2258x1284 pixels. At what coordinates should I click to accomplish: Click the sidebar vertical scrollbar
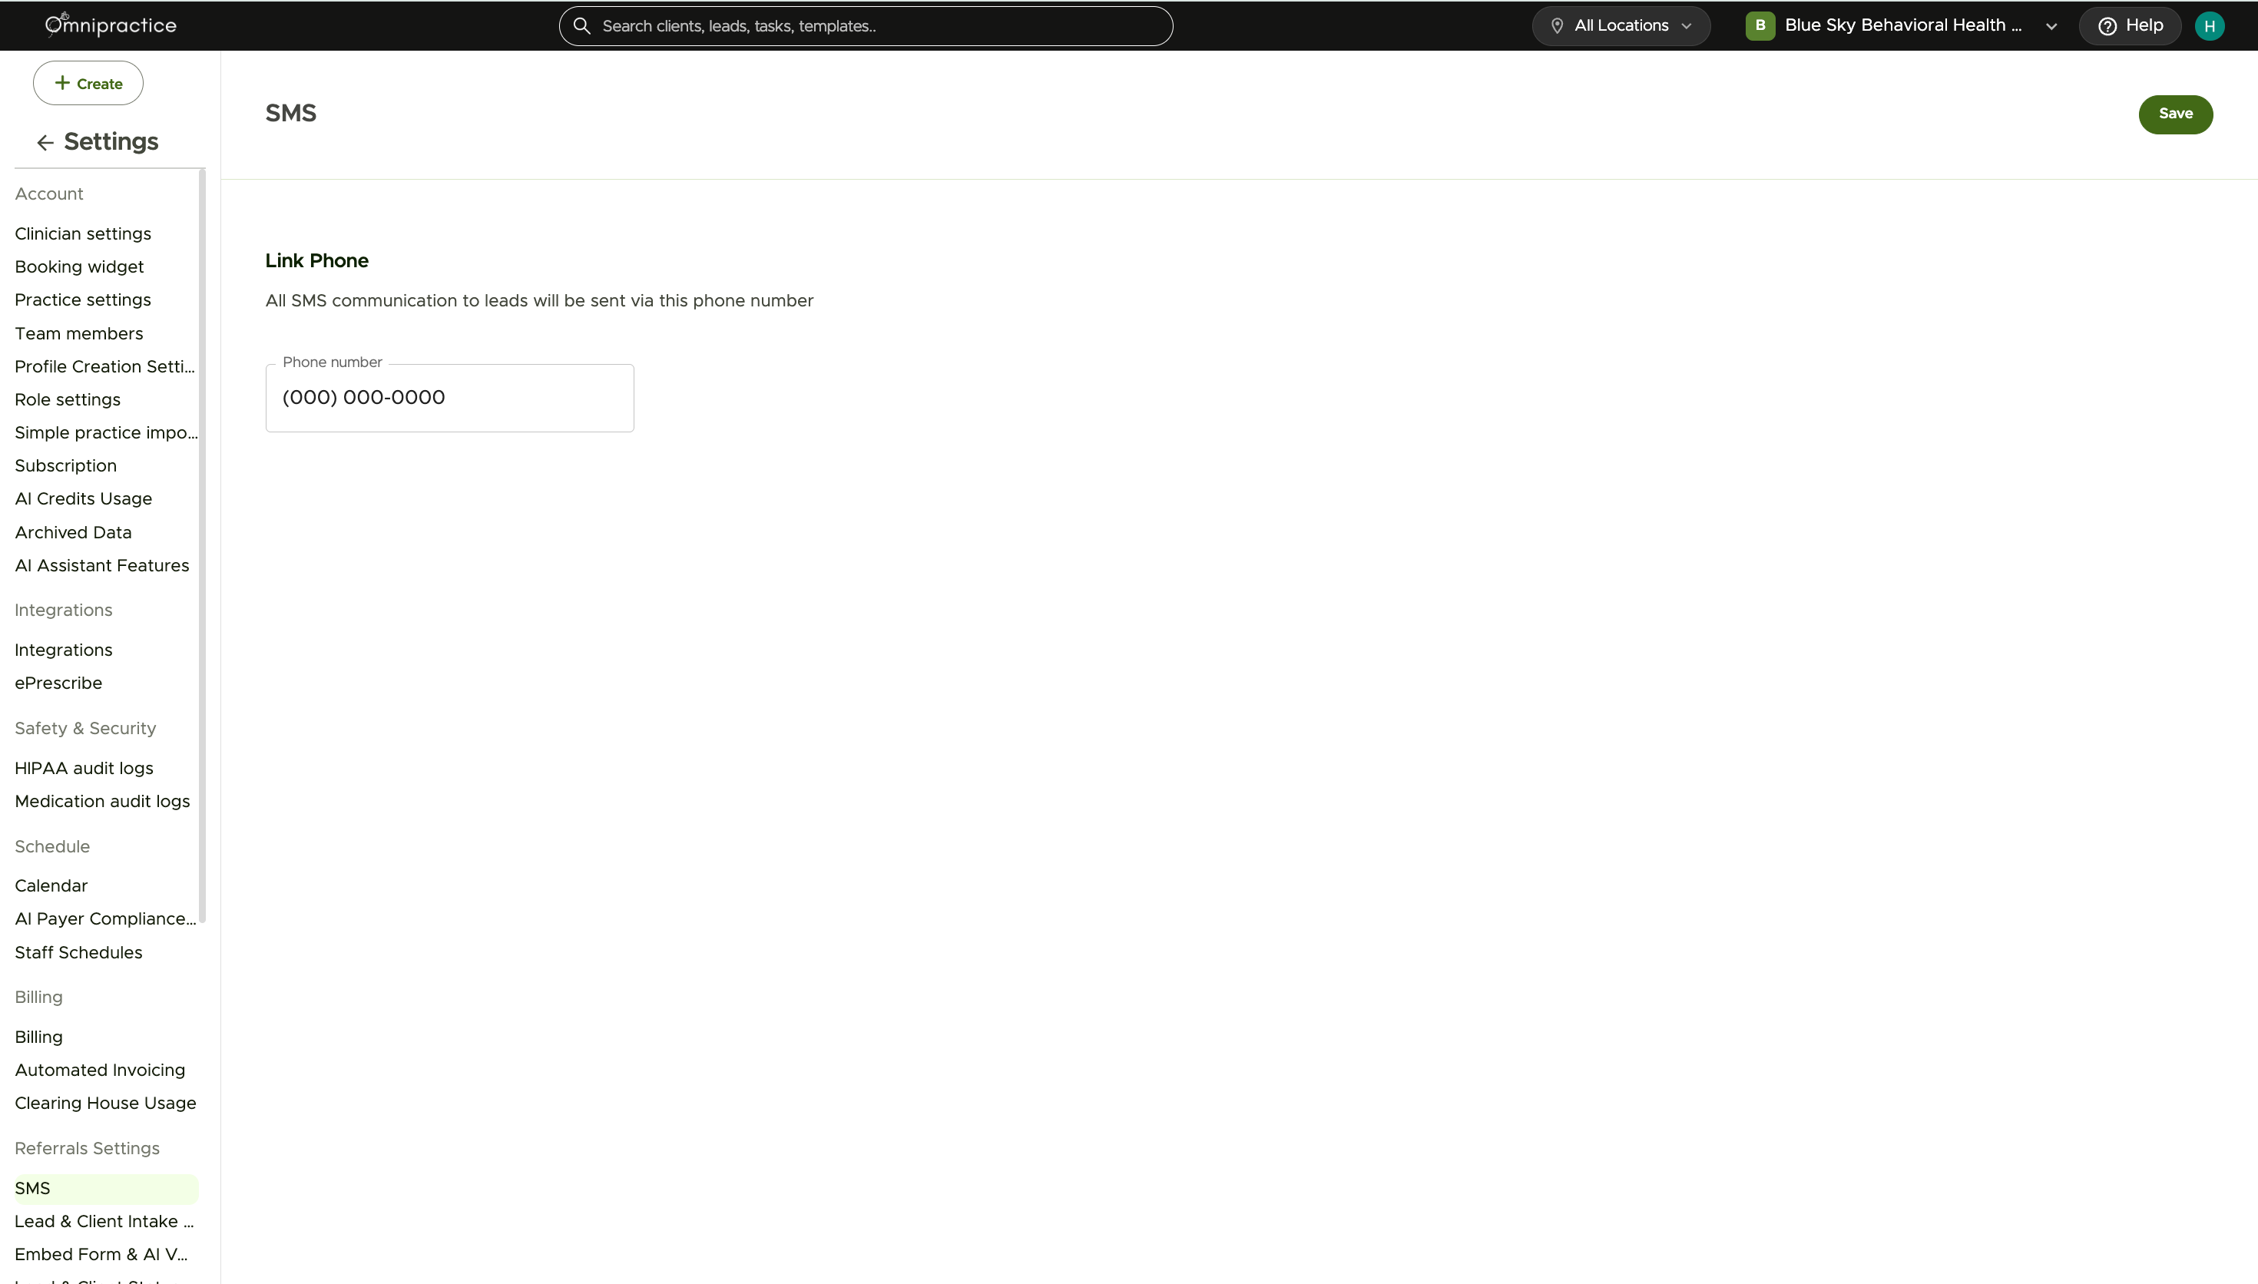tap(203, 547)
